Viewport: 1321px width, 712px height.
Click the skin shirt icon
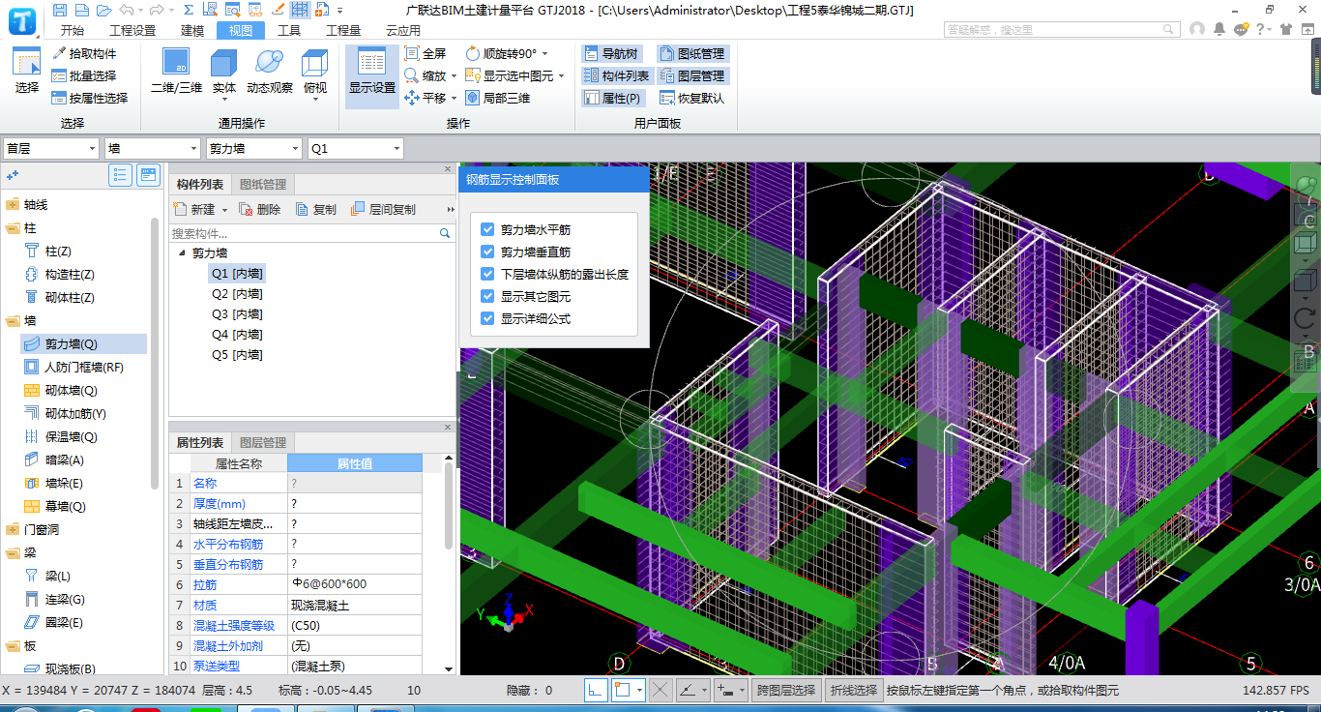click(x=1286, y=29)
